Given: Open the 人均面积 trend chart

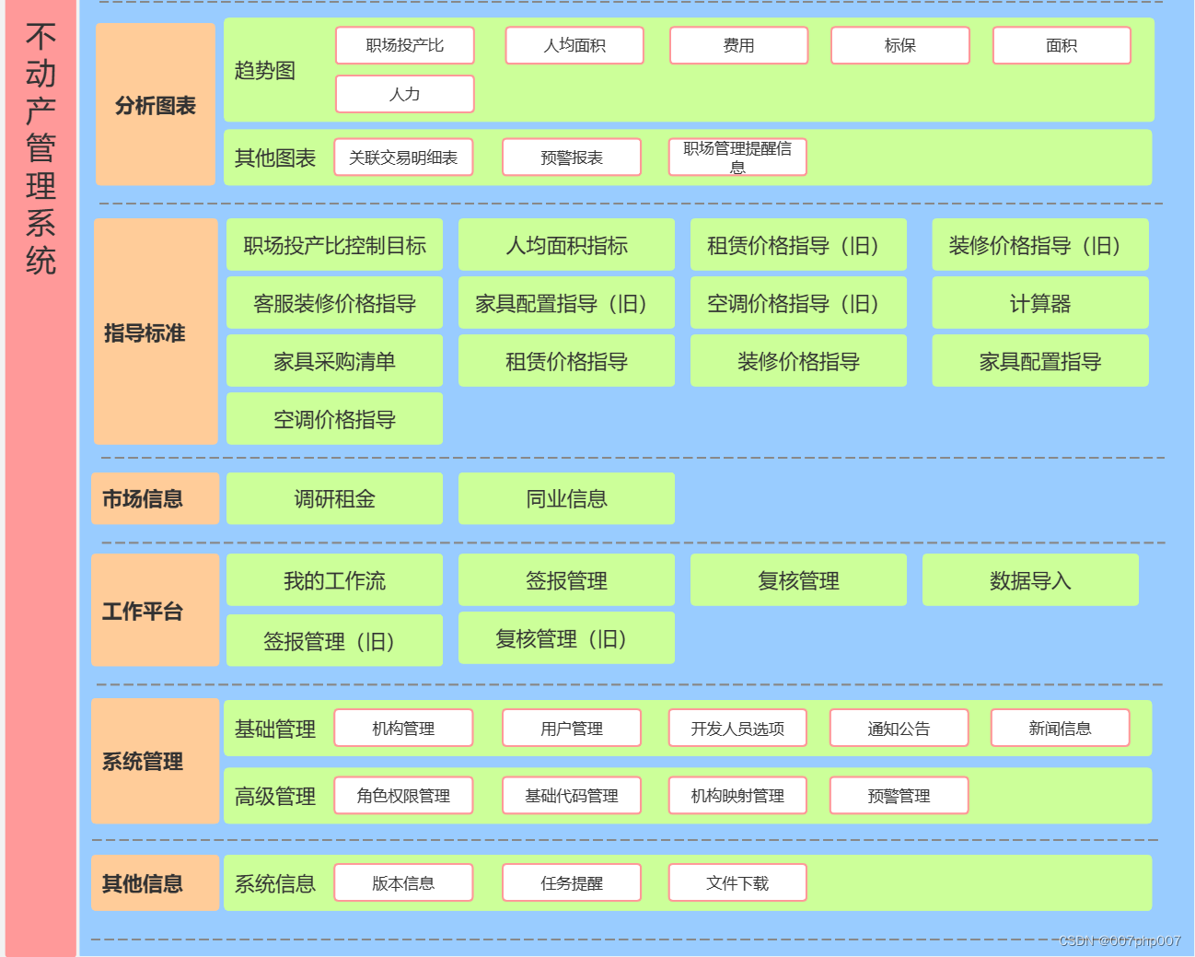Looking at the screenshot, I should [574, 45].
